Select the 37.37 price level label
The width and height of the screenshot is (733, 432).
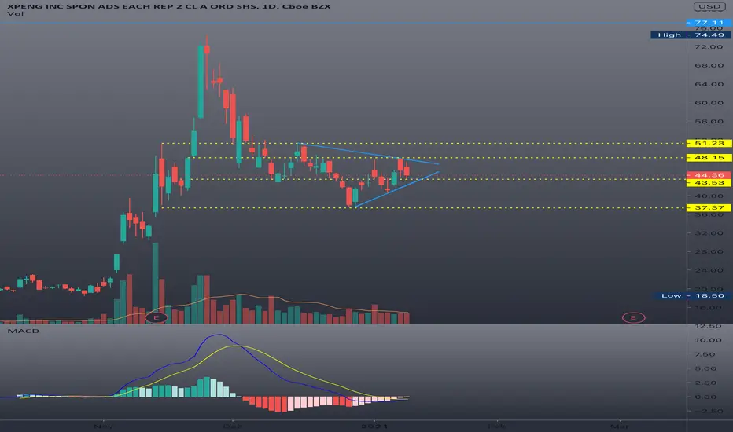pos(709,208)
